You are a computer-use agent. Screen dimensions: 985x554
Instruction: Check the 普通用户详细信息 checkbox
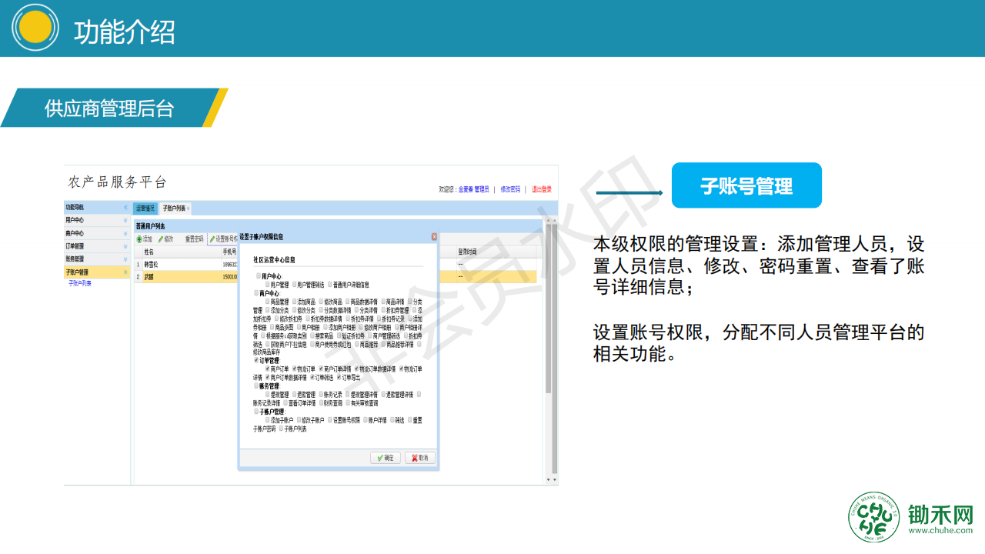[x=330, y=285]
